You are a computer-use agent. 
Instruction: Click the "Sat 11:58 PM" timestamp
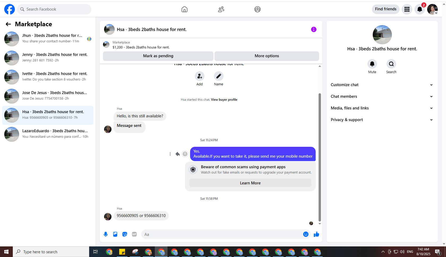click(x=209, y=199)
